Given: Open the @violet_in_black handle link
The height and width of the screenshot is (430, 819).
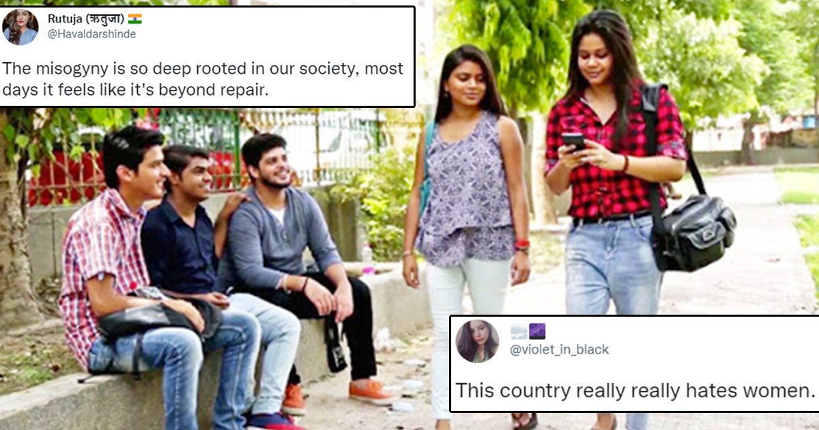Looking at the screenshot, I should [559, 349].
